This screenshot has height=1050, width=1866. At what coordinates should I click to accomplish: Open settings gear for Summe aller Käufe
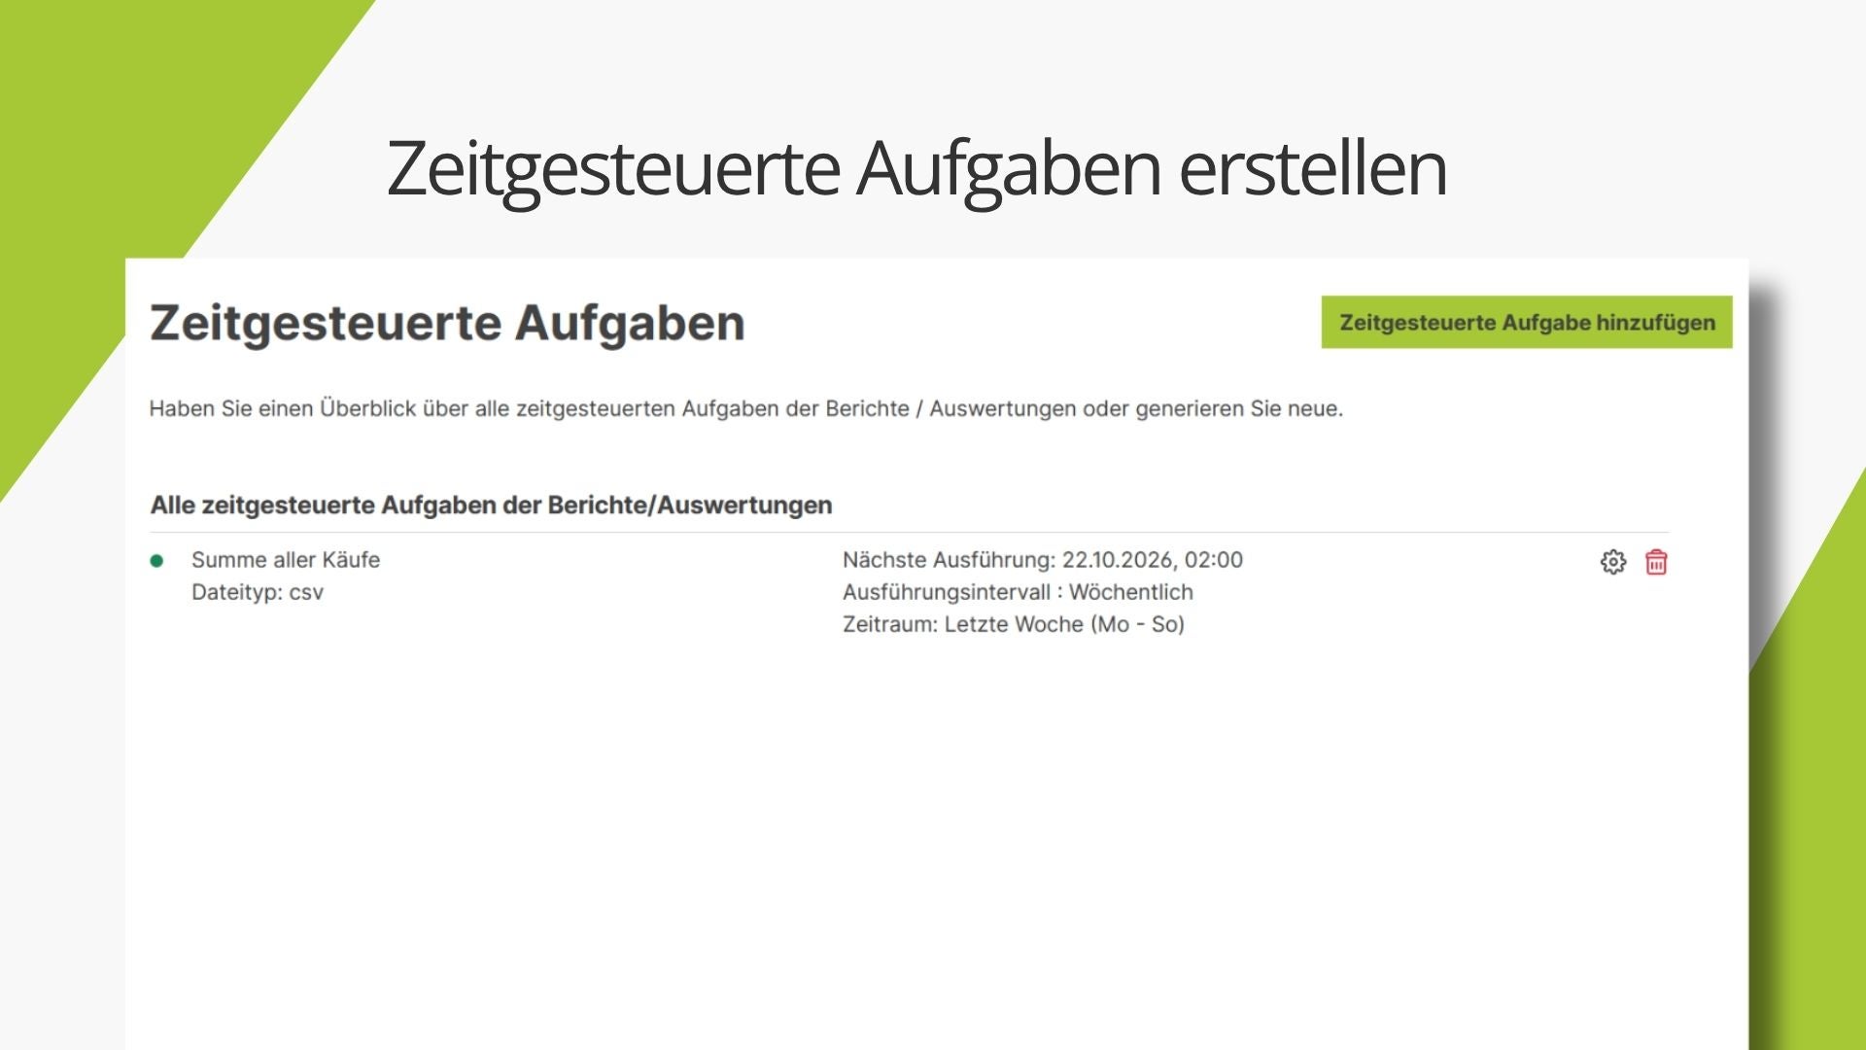[1613, 562]
